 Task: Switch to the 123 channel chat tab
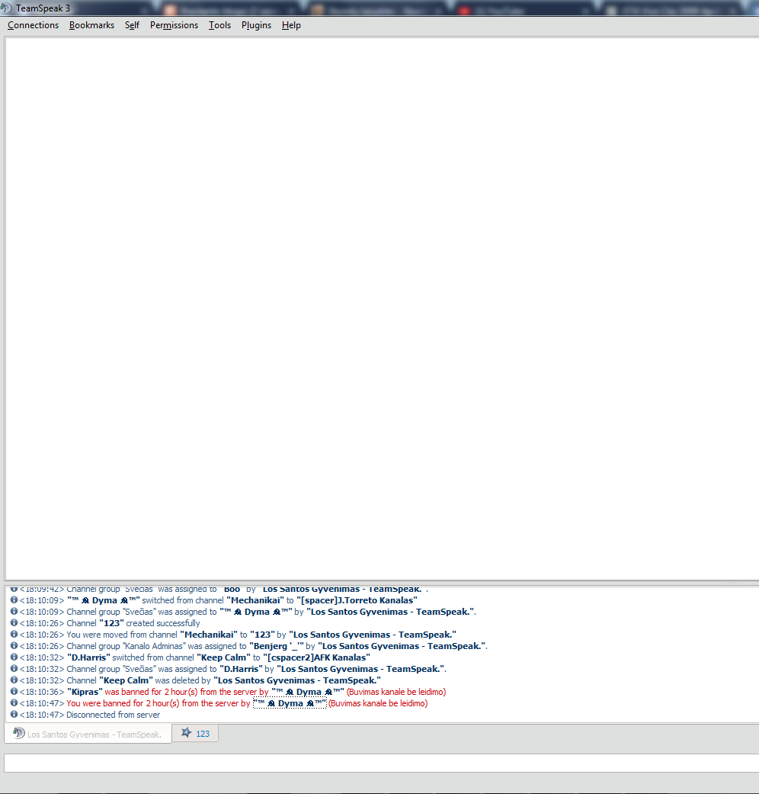[x=195, y=733]
